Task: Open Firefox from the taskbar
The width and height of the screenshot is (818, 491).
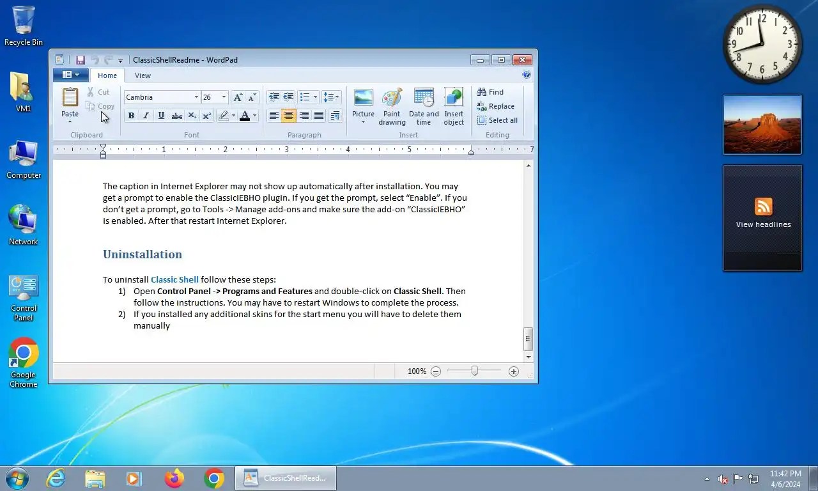Action: coord(174,478)
